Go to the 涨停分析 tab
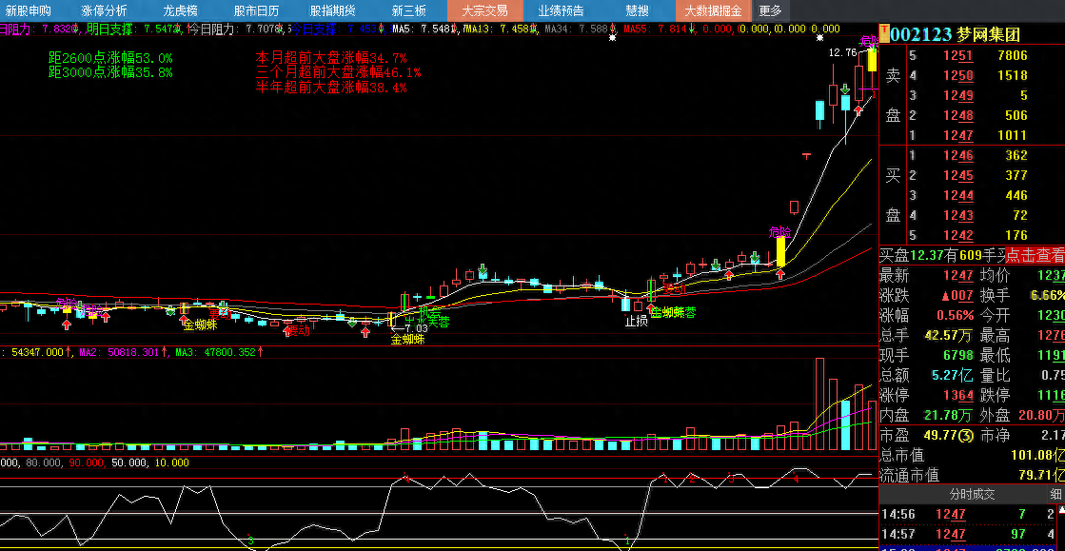The image size is (1065, 551). pyautogui.click(x=104, y=10)
